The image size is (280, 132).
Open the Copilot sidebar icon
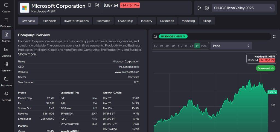pyautogui.click(x=6, y=5)
